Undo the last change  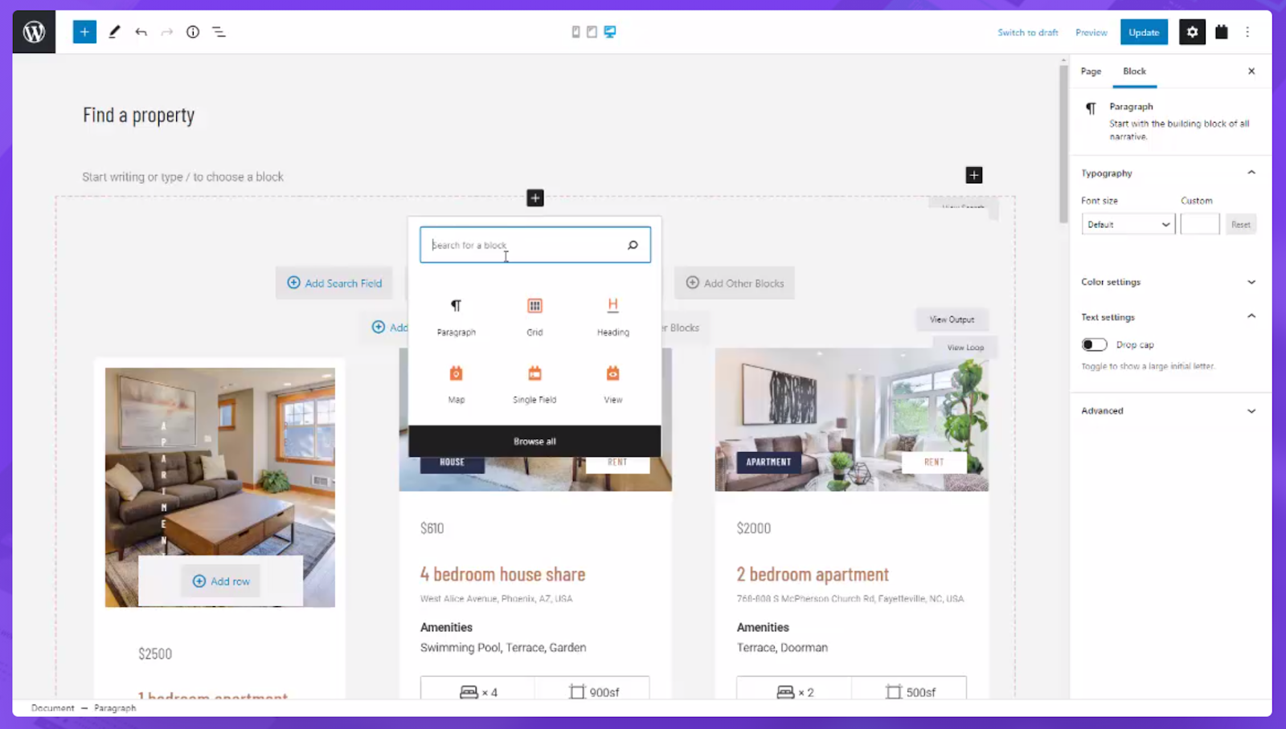tap(141, 32)
